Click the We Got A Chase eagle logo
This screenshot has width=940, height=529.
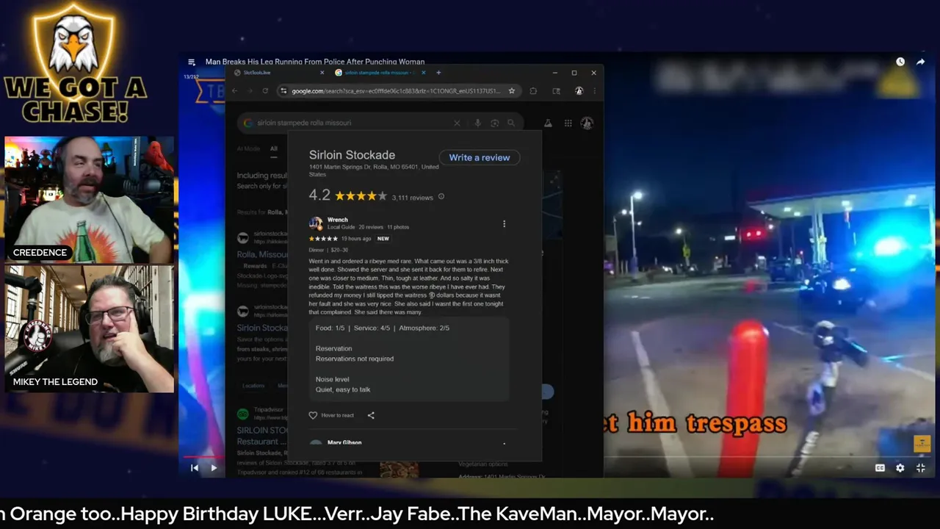pyautogui.click(x=76, y=62)
